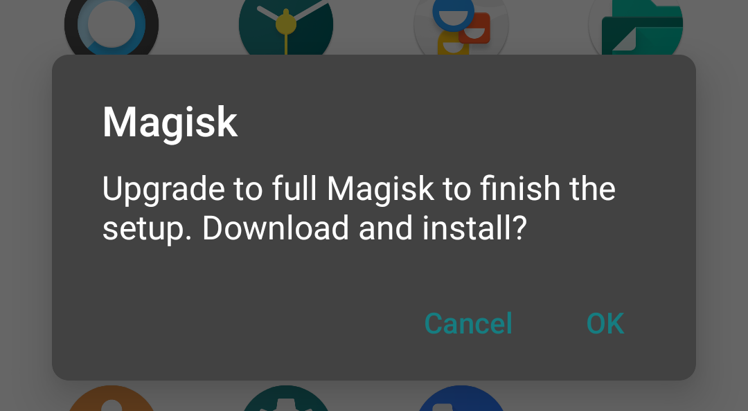The image size is (748, 411).
Task: Tap the black ring Camera icon
Action: click(111, 26)
